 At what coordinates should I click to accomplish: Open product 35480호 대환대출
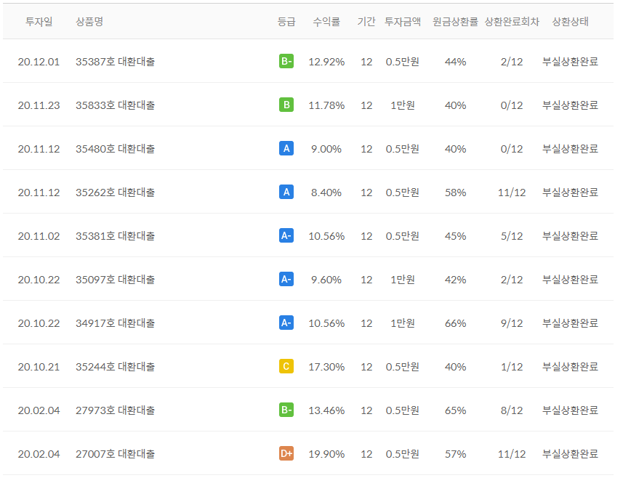(x=116, y=149)
